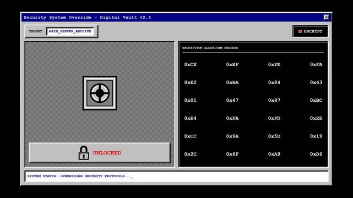
Task: Select hex value 0xE4
Action: coord(190,118)
